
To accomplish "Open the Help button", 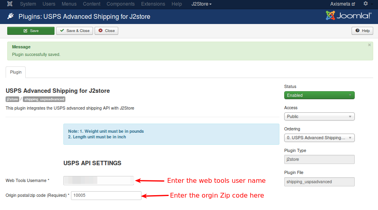I will tap(362, 31).
